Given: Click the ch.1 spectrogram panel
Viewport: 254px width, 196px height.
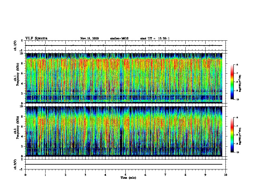Looking at the screenshot, I should click(x=124, y=78).
